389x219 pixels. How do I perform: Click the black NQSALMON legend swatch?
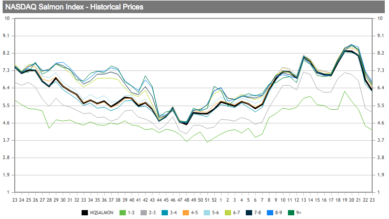pos(85,213)
